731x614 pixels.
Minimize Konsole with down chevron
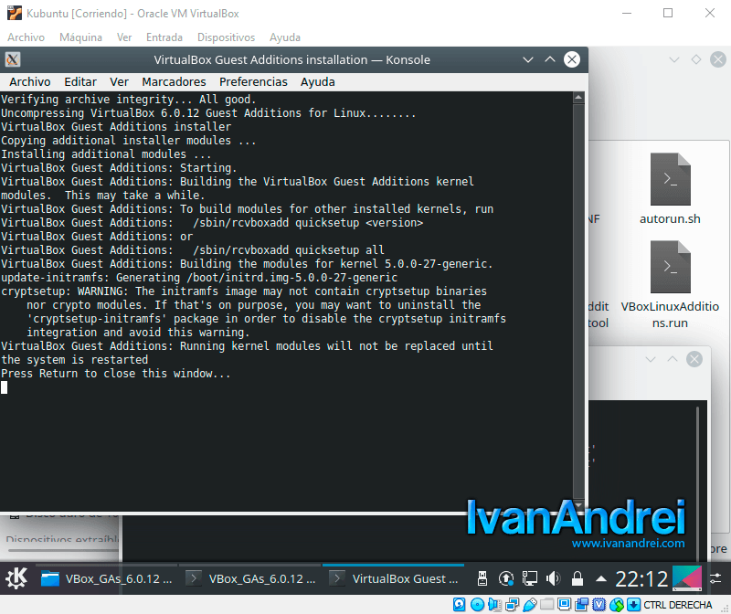pyautogui.click(x=528, y=59)
